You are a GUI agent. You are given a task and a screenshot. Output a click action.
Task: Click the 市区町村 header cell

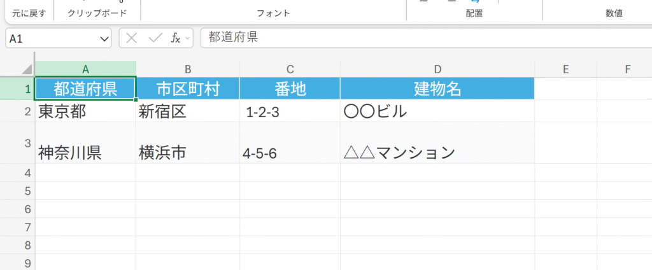(188, 89)
